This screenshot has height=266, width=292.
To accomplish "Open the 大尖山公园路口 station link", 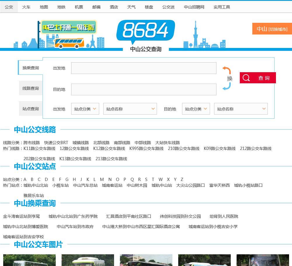I will point(190,185).
